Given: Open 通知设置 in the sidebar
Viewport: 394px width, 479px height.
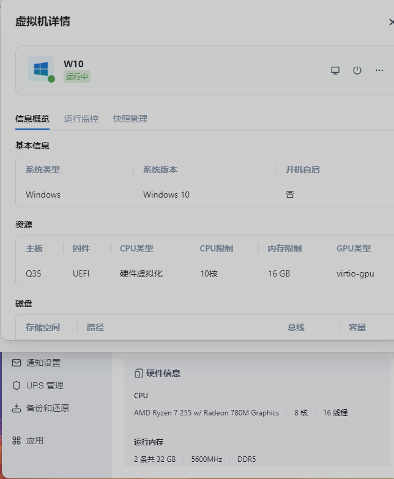Looking at the screenshot, I should point(43,363).
